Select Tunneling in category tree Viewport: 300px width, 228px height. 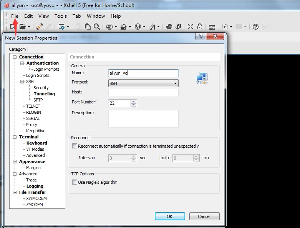44,94
